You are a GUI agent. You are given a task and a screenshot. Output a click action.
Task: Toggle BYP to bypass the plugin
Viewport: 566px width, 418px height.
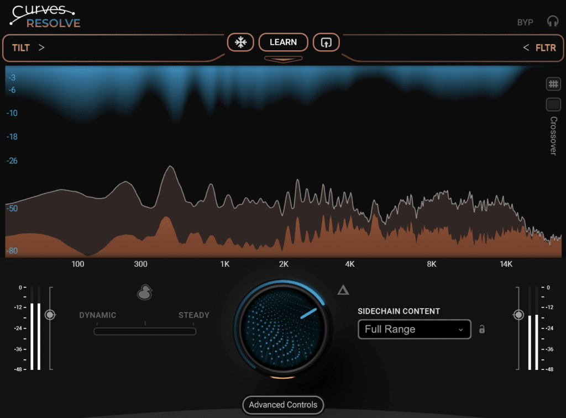[524, 22]
